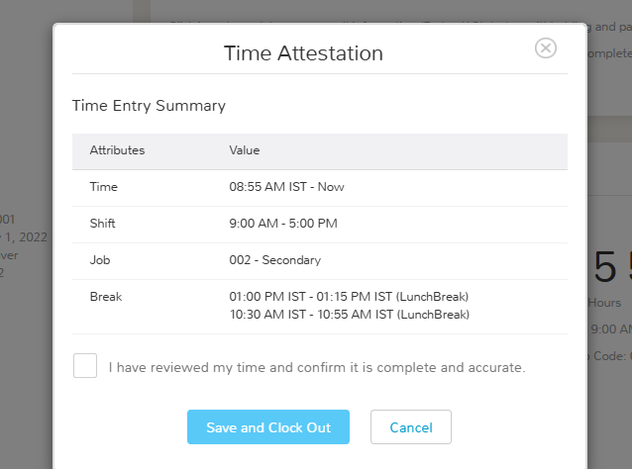Screen dimensions: 632x469
Task: Click the Time attribute row label
Action: point(104,187)
